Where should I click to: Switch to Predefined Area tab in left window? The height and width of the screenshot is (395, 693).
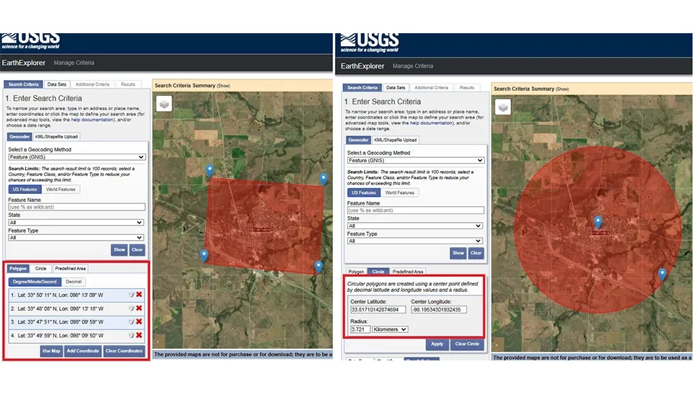70,268
